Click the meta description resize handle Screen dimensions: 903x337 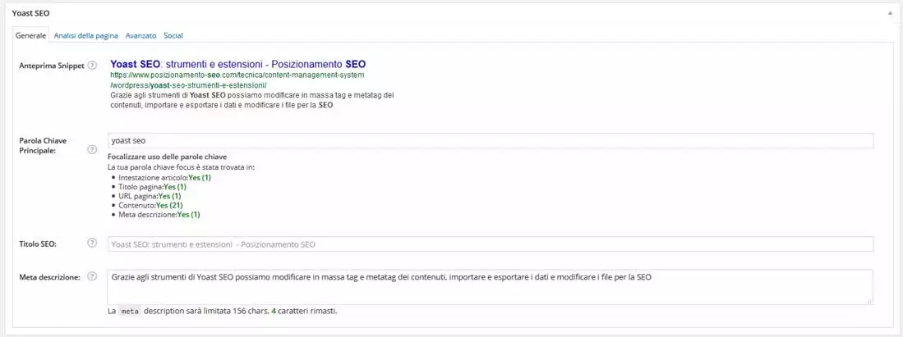click(869, 301)
